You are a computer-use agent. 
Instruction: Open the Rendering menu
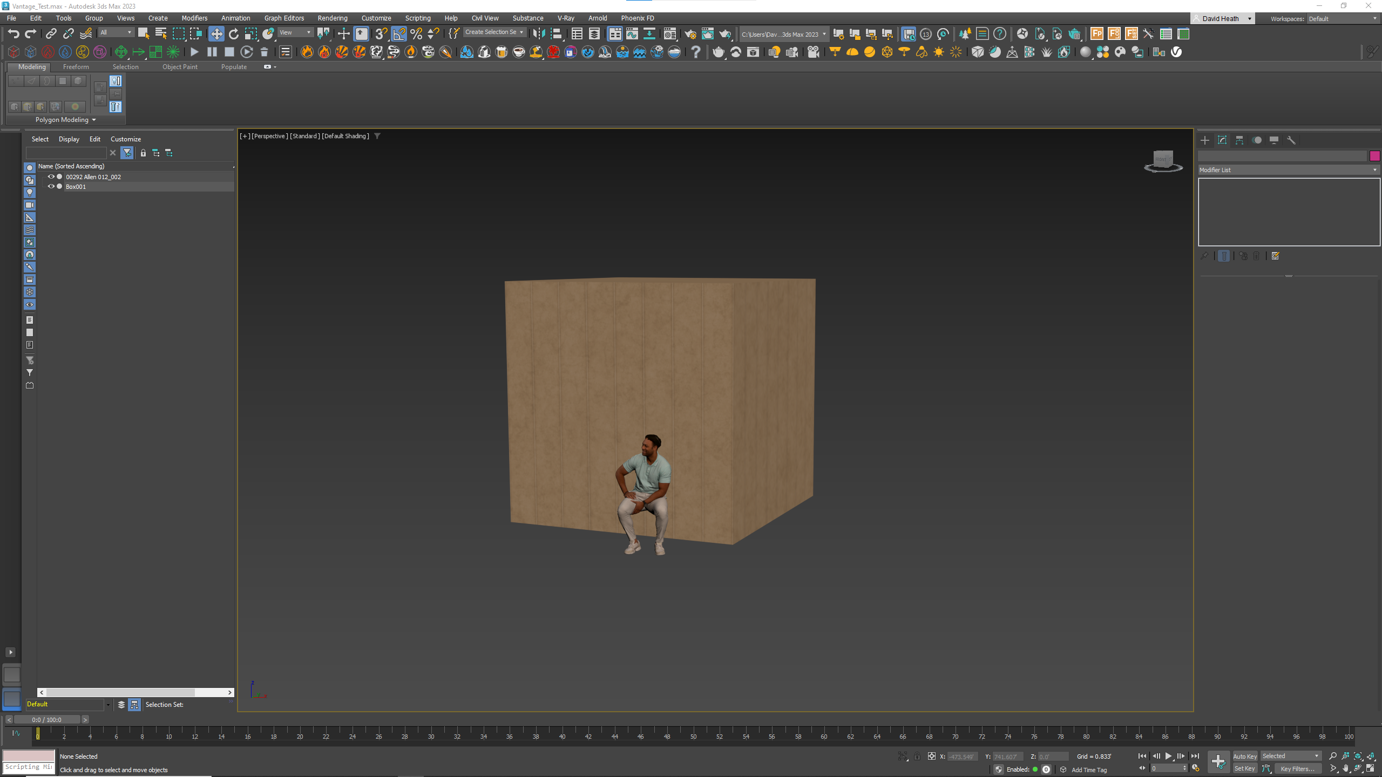[333, 18]
